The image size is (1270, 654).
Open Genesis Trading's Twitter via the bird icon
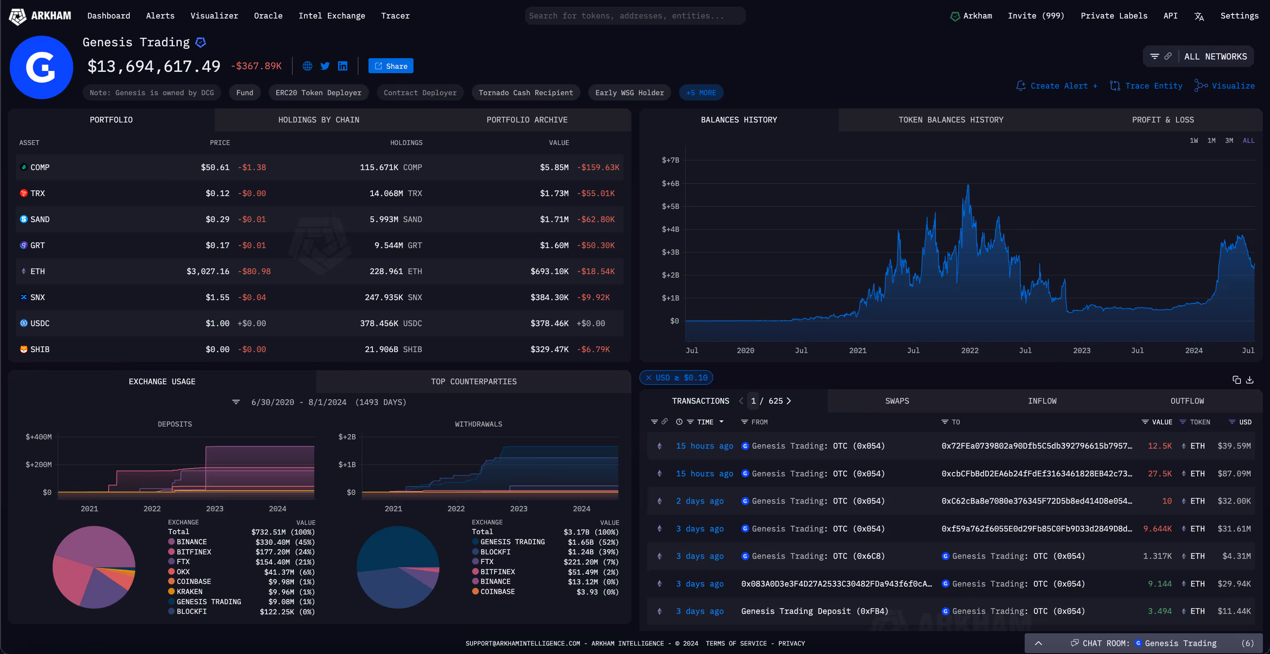pyautogui.click(x=325, y=66)
